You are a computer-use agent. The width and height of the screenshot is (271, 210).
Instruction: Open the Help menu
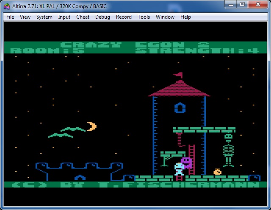[x=185, y=17]
